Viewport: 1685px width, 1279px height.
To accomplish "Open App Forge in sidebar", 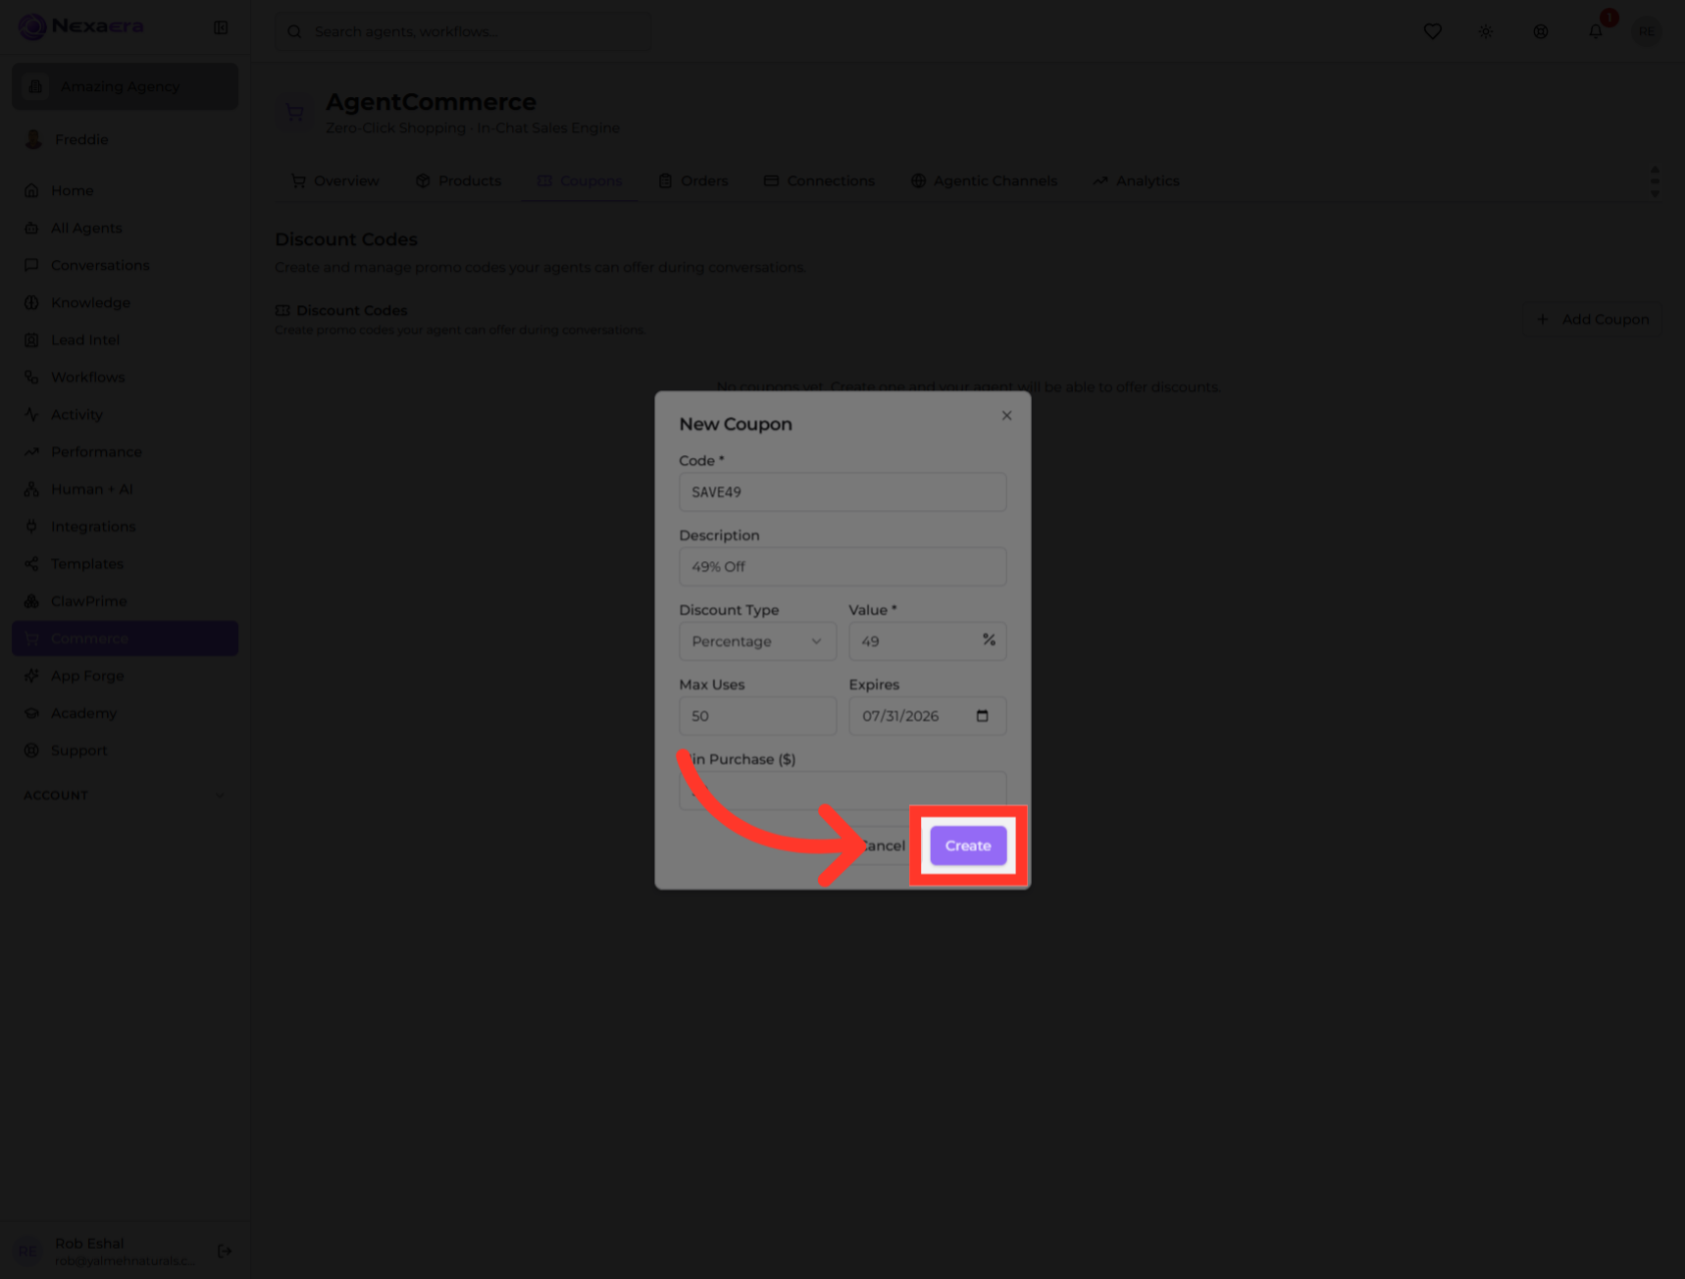I will coord(125,676).
